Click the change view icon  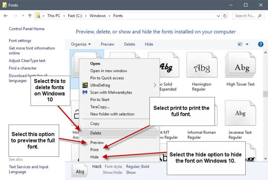tap(240, 44)
